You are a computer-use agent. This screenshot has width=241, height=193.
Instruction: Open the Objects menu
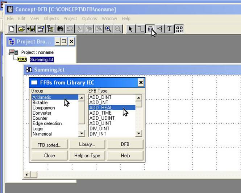click(51, 19)
